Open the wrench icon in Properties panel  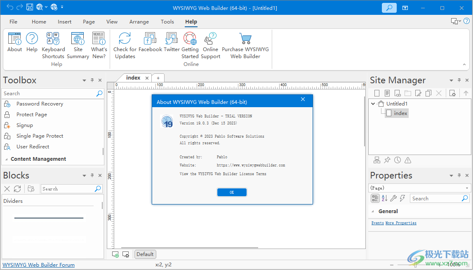393,198
